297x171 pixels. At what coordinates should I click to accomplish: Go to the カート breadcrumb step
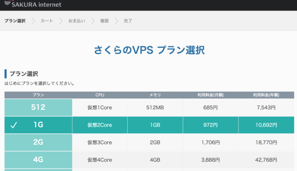[47, 21]
